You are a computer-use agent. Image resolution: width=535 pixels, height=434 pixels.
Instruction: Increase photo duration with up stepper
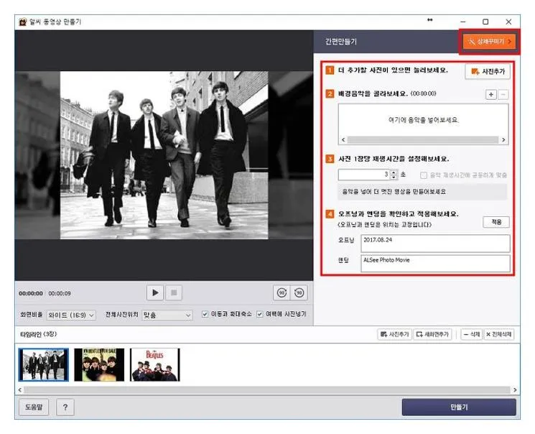click(x=394, y=172)
